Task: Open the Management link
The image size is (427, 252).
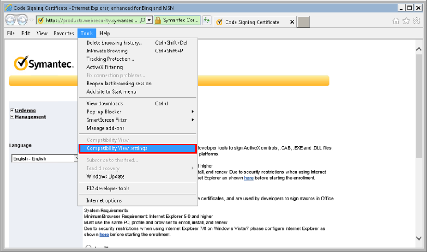Action: coord(31,117)
